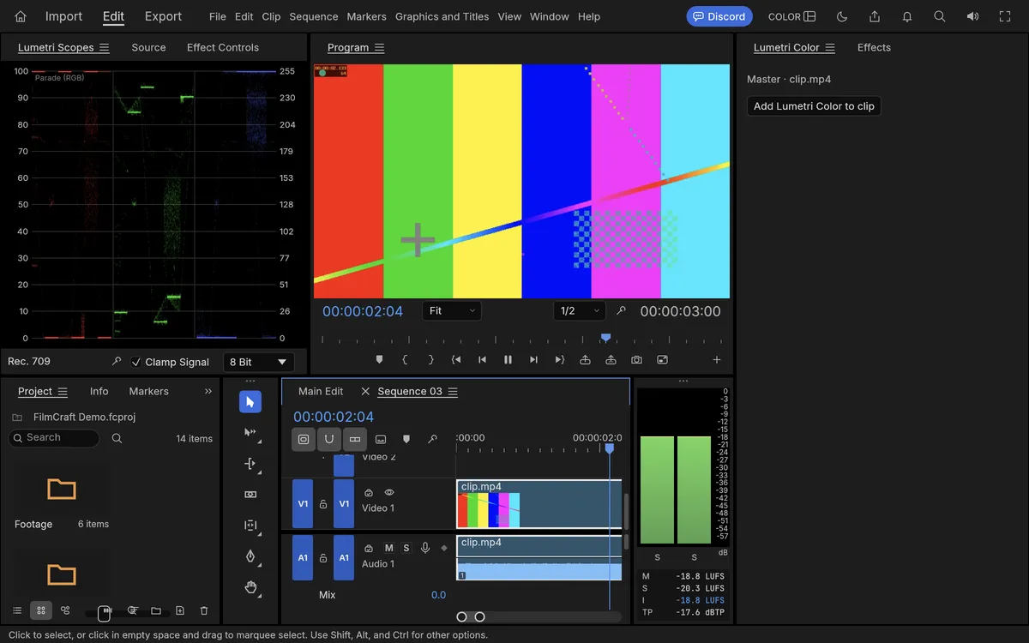Open the 8 Bit scope dropdown
Image resolution: width=1029 pixels, height=643 pixels.
click(258, 362)
